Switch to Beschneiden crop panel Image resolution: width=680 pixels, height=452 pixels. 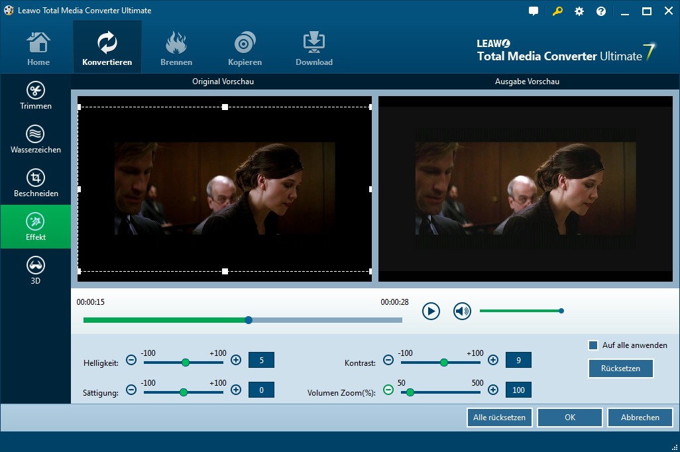point(36,184)
